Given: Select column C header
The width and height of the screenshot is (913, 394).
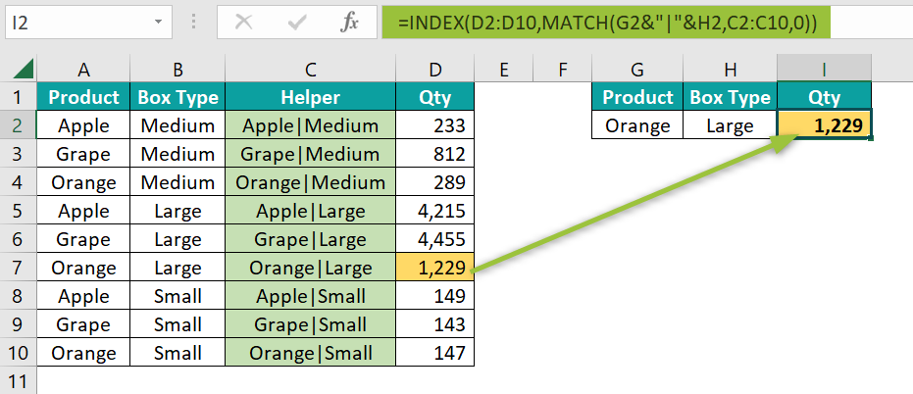Looking at the screenshot, I should (x=310, y=70).
